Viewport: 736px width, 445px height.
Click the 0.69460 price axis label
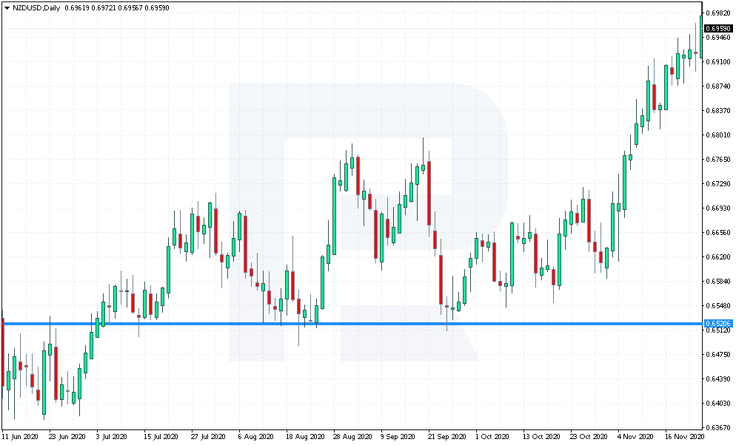coord(719,38)
